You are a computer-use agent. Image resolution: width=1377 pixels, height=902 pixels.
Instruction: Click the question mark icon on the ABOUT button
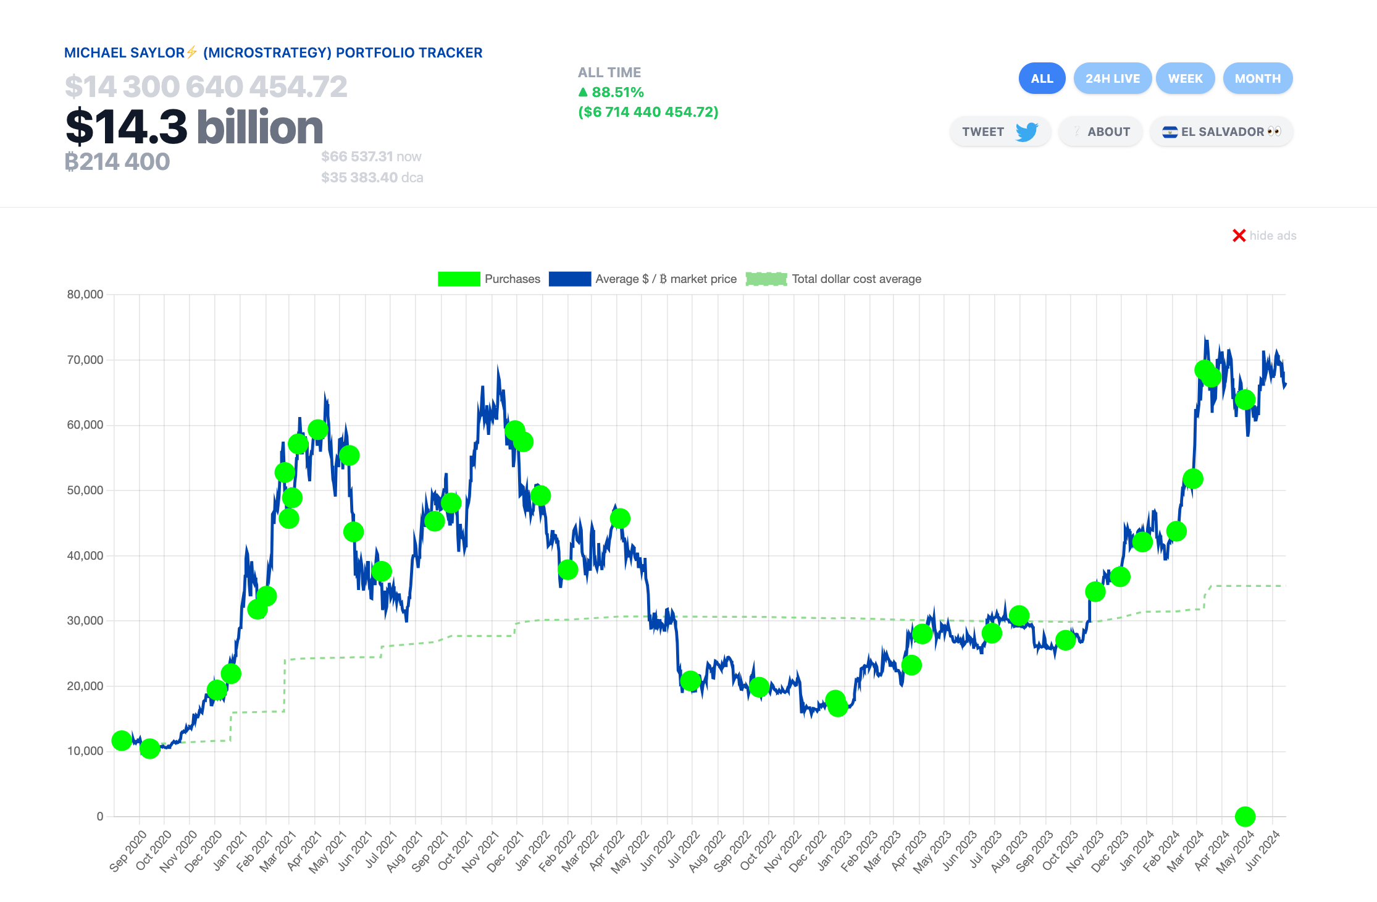coord(1077,132)
